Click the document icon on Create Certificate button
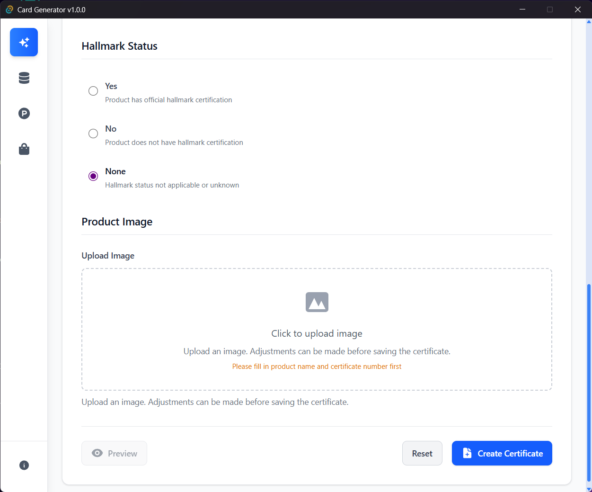592x492 pixels. click(x=468, y=453)
